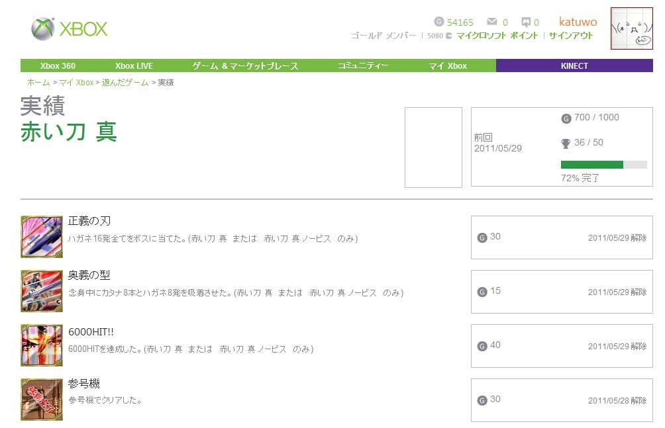The image size is (665, 428).
Task: Go to マイ Xbox breadcrumb link
Action: click(76, 82)
